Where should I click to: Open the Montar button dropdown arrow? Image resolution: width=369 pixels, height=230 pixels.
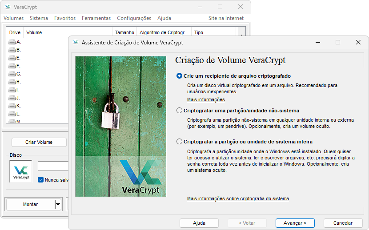pos(58,204)
